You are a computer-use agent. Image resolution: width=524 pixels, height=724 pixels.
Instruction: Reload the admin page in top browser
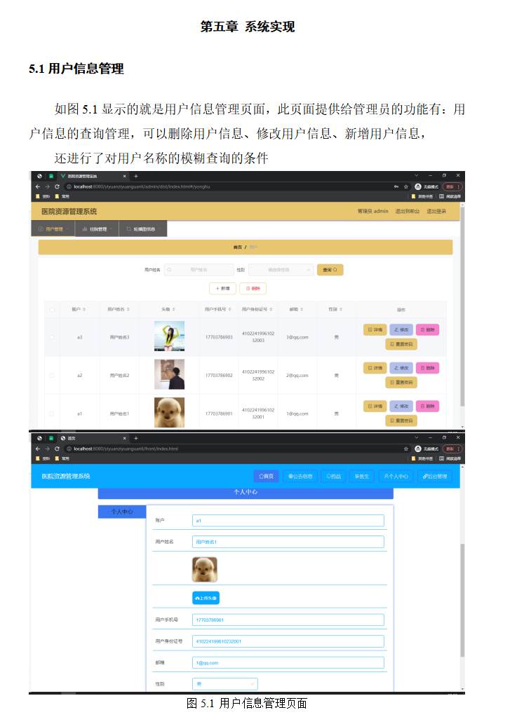point(57,187)
